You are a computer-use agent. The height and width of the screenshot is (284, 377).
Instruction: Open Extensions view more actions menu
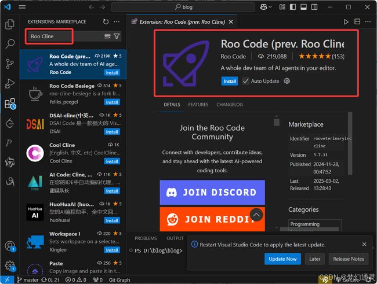tap(117, 22)
